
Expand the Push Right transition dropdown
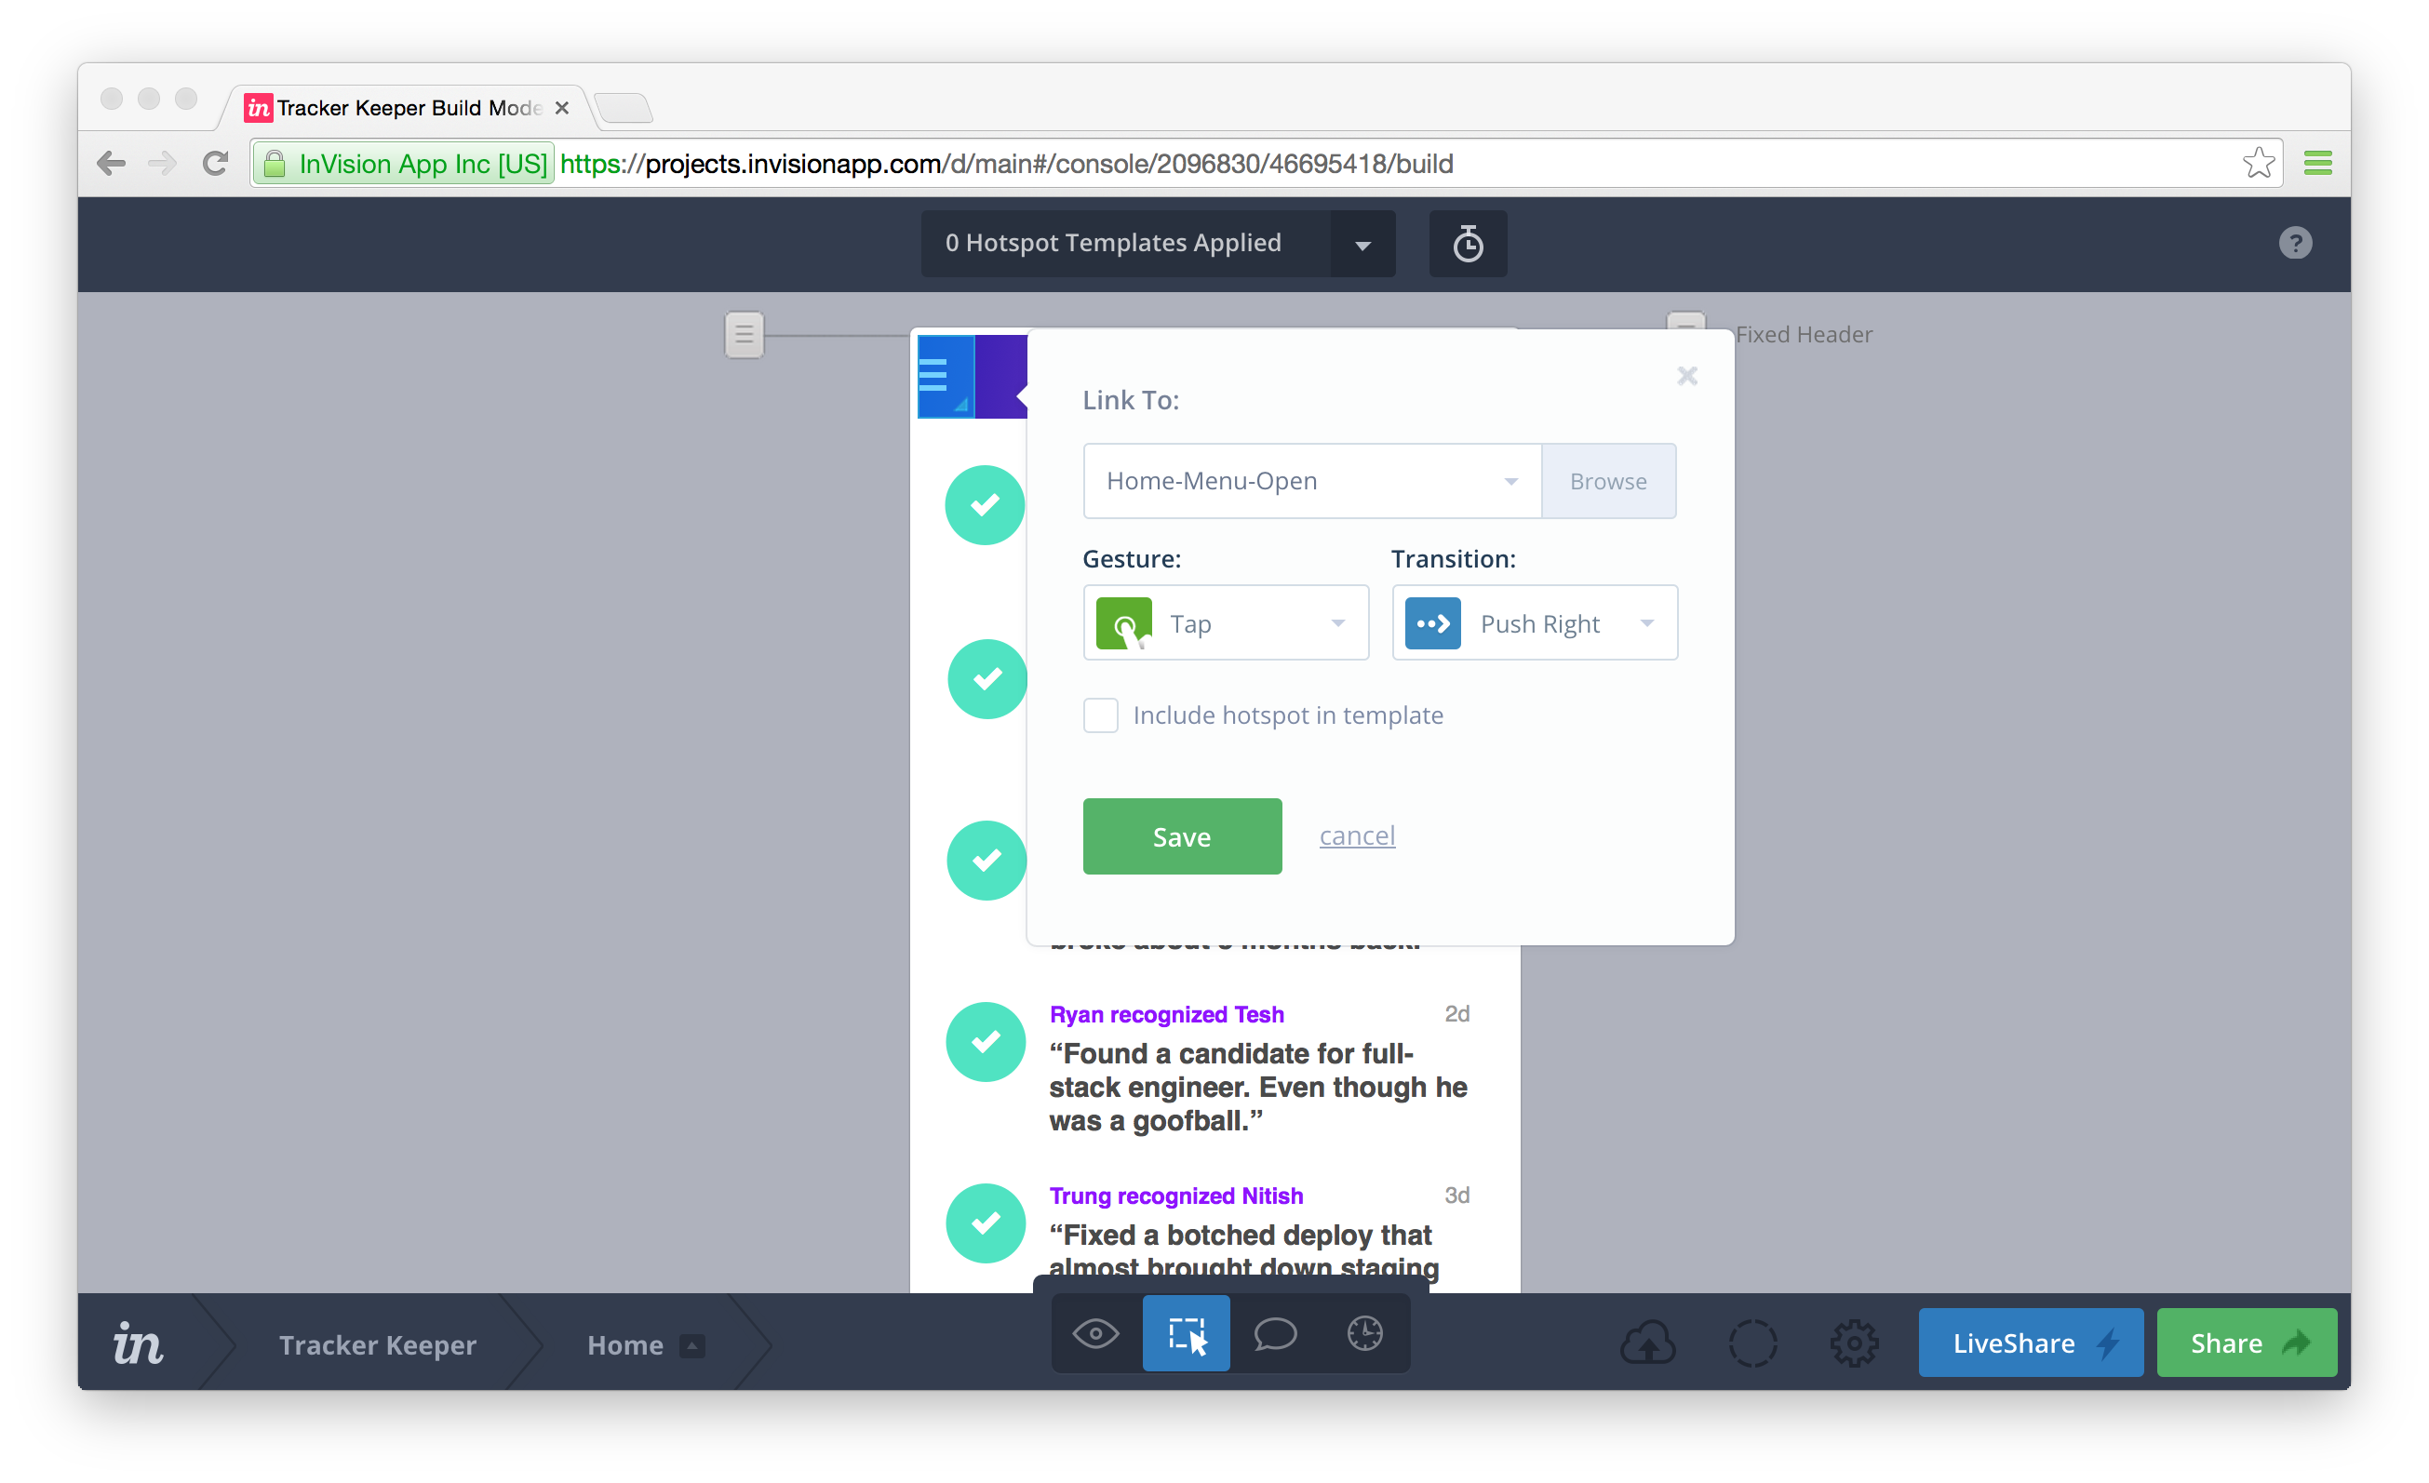point(1534,622)
